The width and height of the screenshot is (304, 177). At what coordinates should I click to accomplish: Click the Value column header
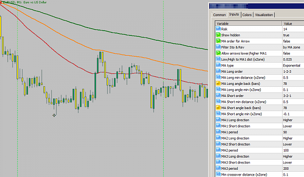click(x=293, y=23)
